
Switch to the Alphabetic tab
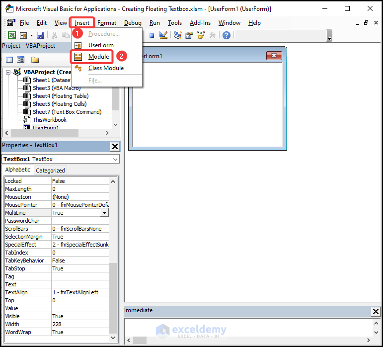coord(17,170)
